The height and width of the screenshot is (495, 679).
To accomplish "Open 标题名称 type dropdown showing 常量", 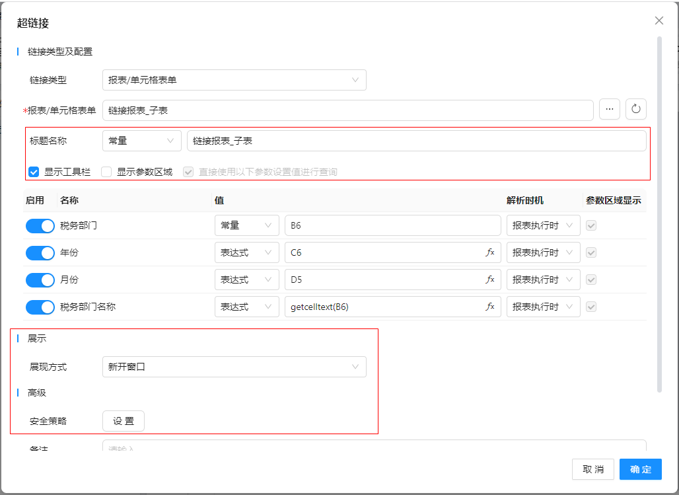I will pos(141,141).
